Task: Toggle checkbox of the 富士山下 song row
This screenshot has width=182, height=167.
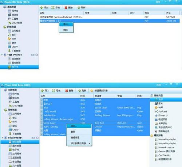Action: click(41, 104)
